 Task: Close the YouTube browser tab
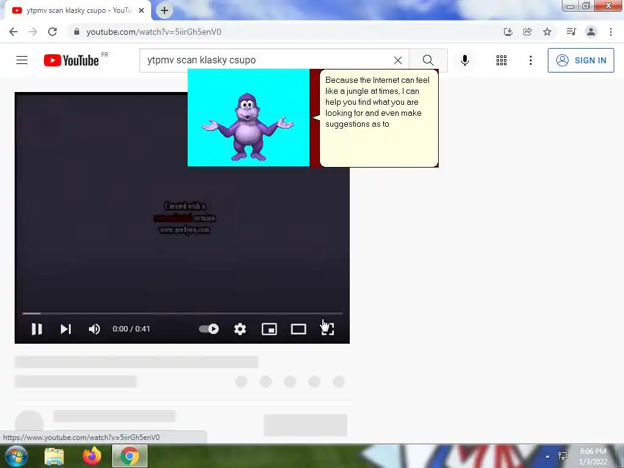click(141, 10)
